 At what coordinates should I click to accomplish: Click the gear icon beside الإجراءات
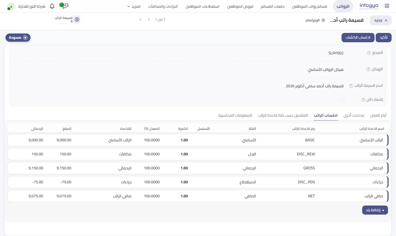[x=323, y=20]
